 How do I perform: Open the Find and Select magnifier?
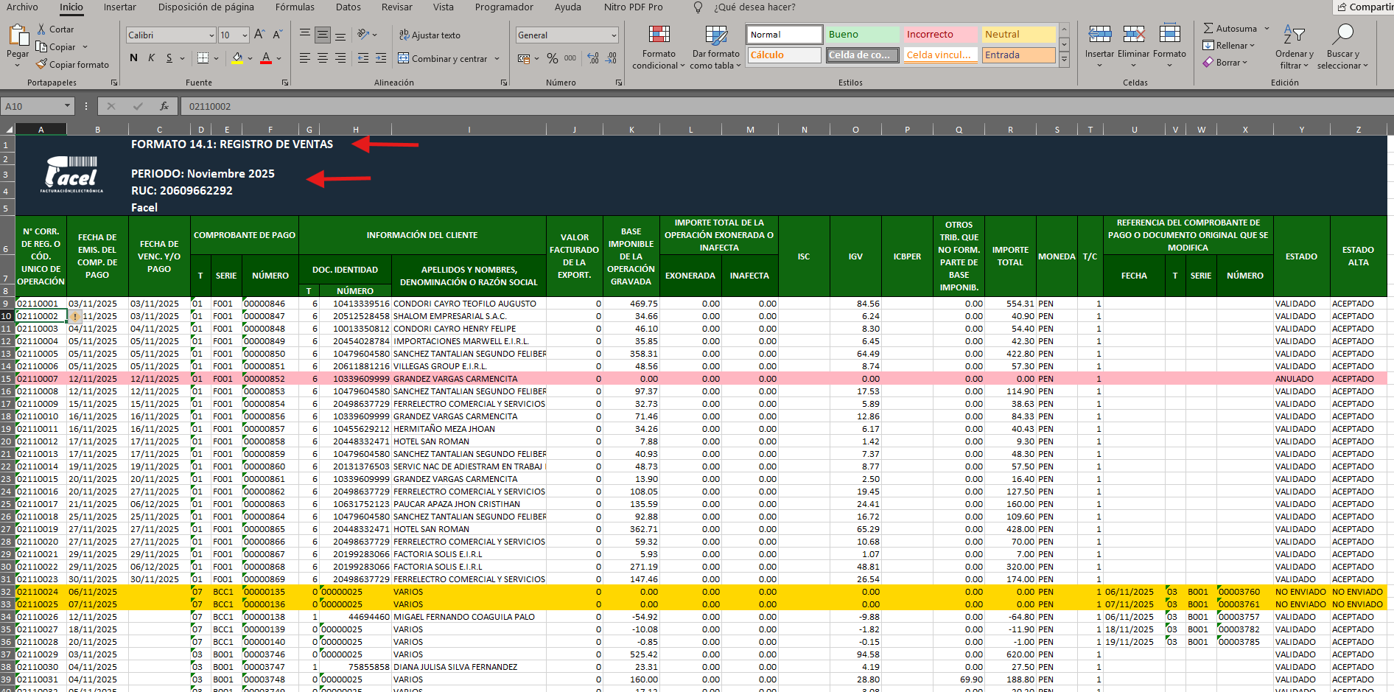(x=1342, y=35)
